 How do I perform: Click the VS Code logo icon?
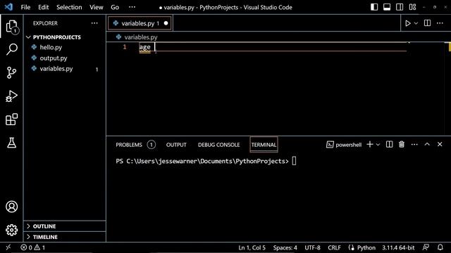tap(8, 7)
